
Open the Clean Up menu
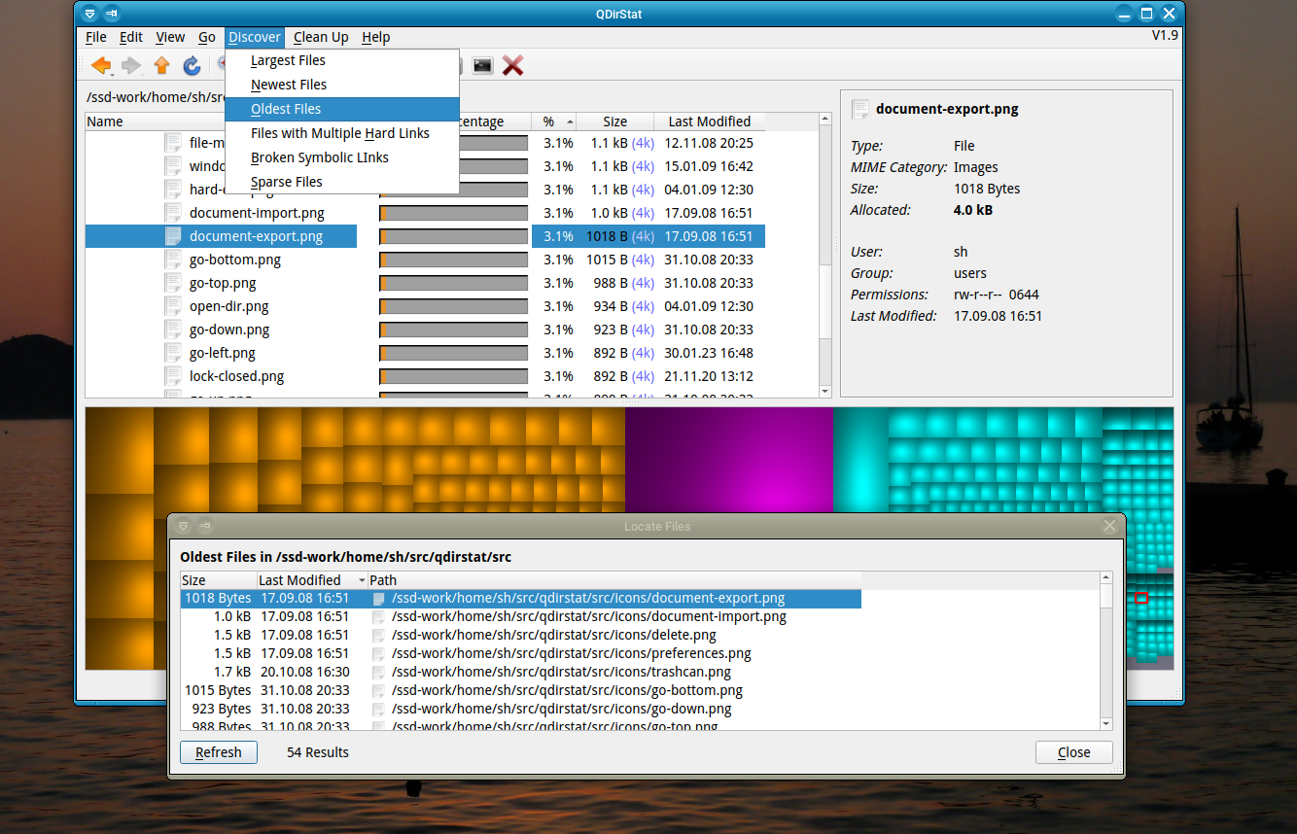coord(321,37)
